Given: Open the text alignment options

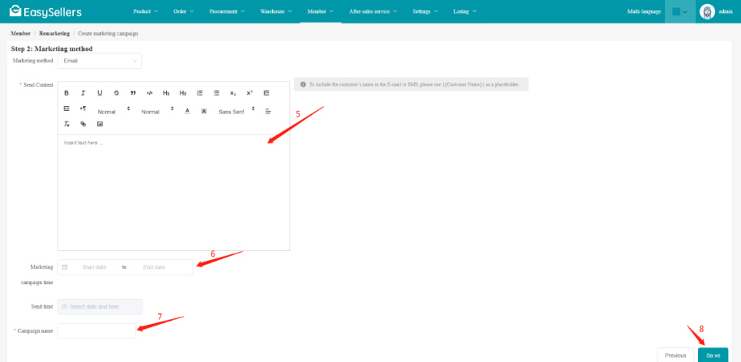Looking at the screenshot, I should pyautogui.click(x=268, y=112).
